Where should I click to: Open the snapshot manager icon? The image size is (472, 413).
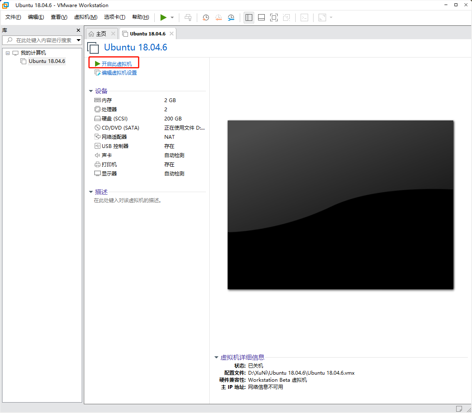coord(231,18)
